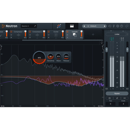Open the settings gear icon
Screen dimensions: 130x130
[x=118, y=26]
